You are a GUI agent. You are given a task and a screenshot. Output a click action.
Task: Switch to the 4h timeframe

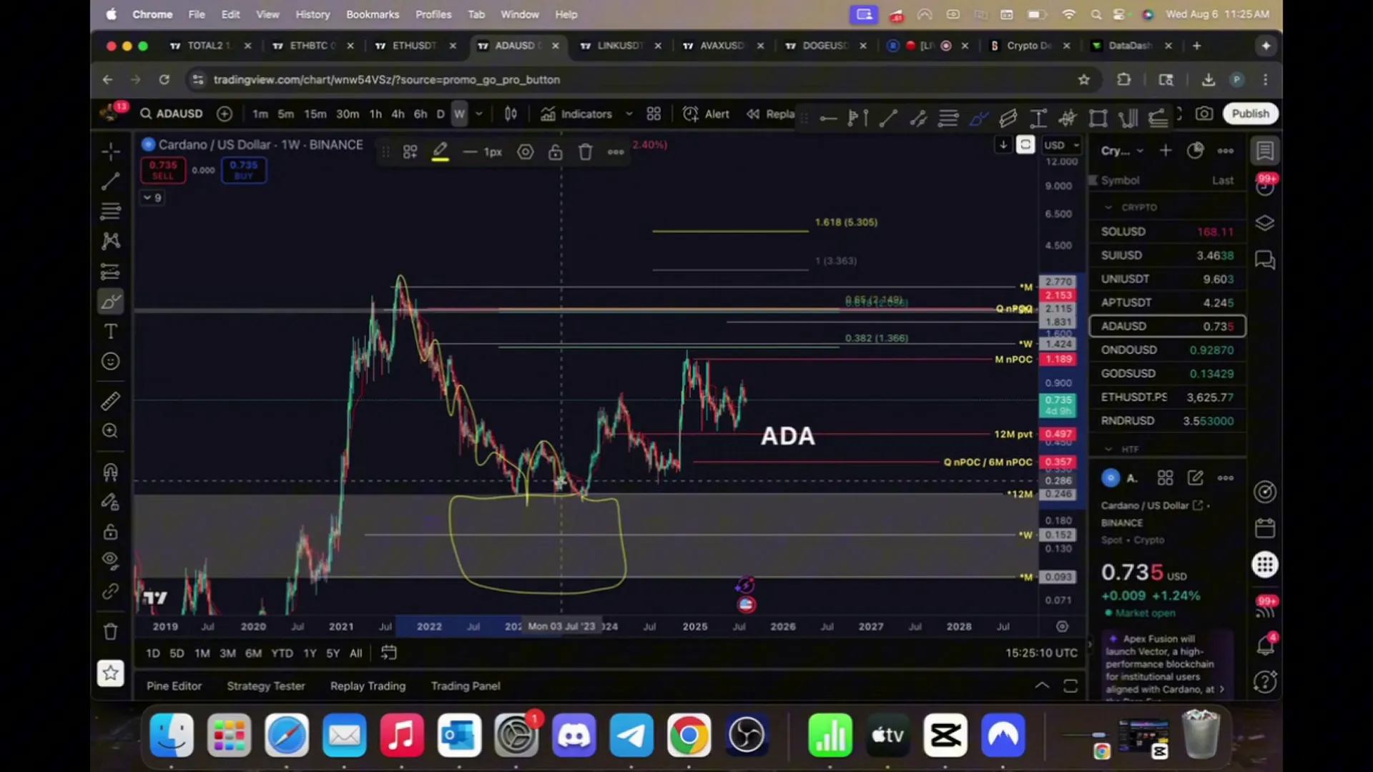398,114
